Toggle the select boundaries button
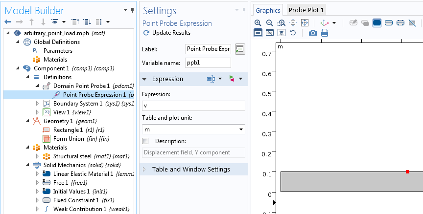 tap(389, 22)
